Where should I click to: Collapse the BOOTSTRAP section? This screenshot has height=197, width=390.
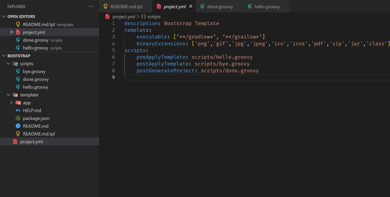click(x=4, y=56)
